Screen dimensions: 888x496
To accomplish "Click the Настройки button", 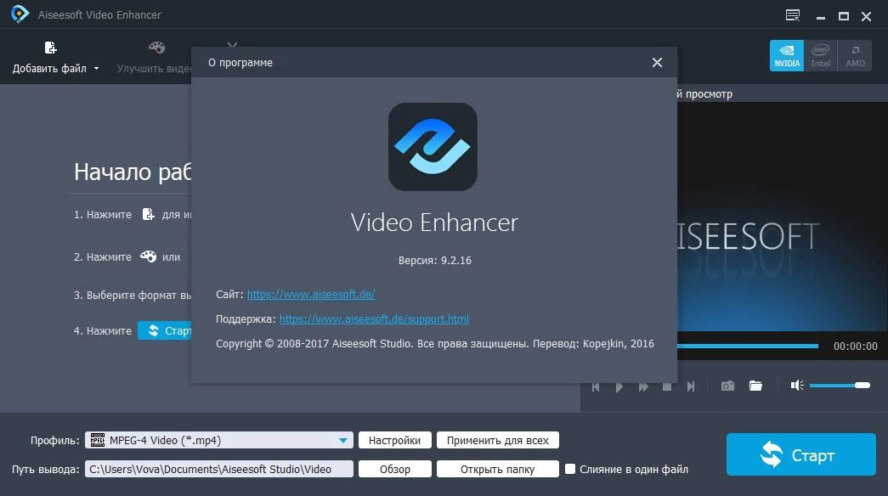I will click(x=395, y=440).
